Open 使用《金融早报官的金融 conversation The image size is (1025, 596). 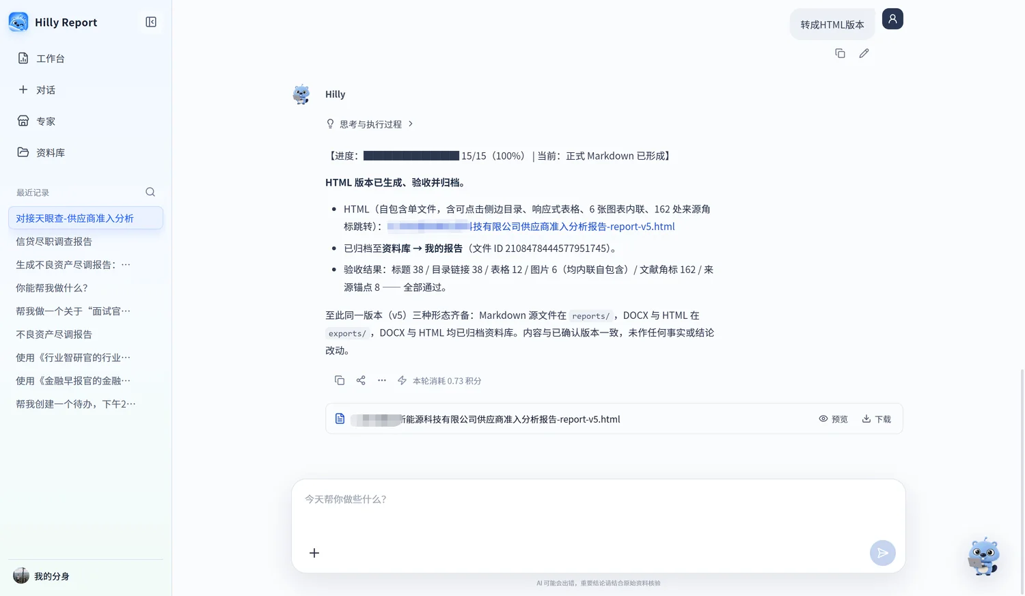[x=85, y=380]
